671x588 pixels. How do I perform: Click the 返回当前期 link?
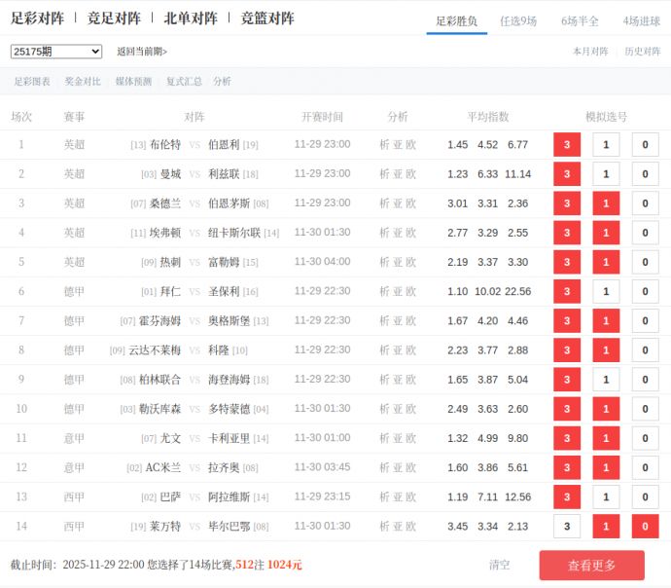(141, 52)
